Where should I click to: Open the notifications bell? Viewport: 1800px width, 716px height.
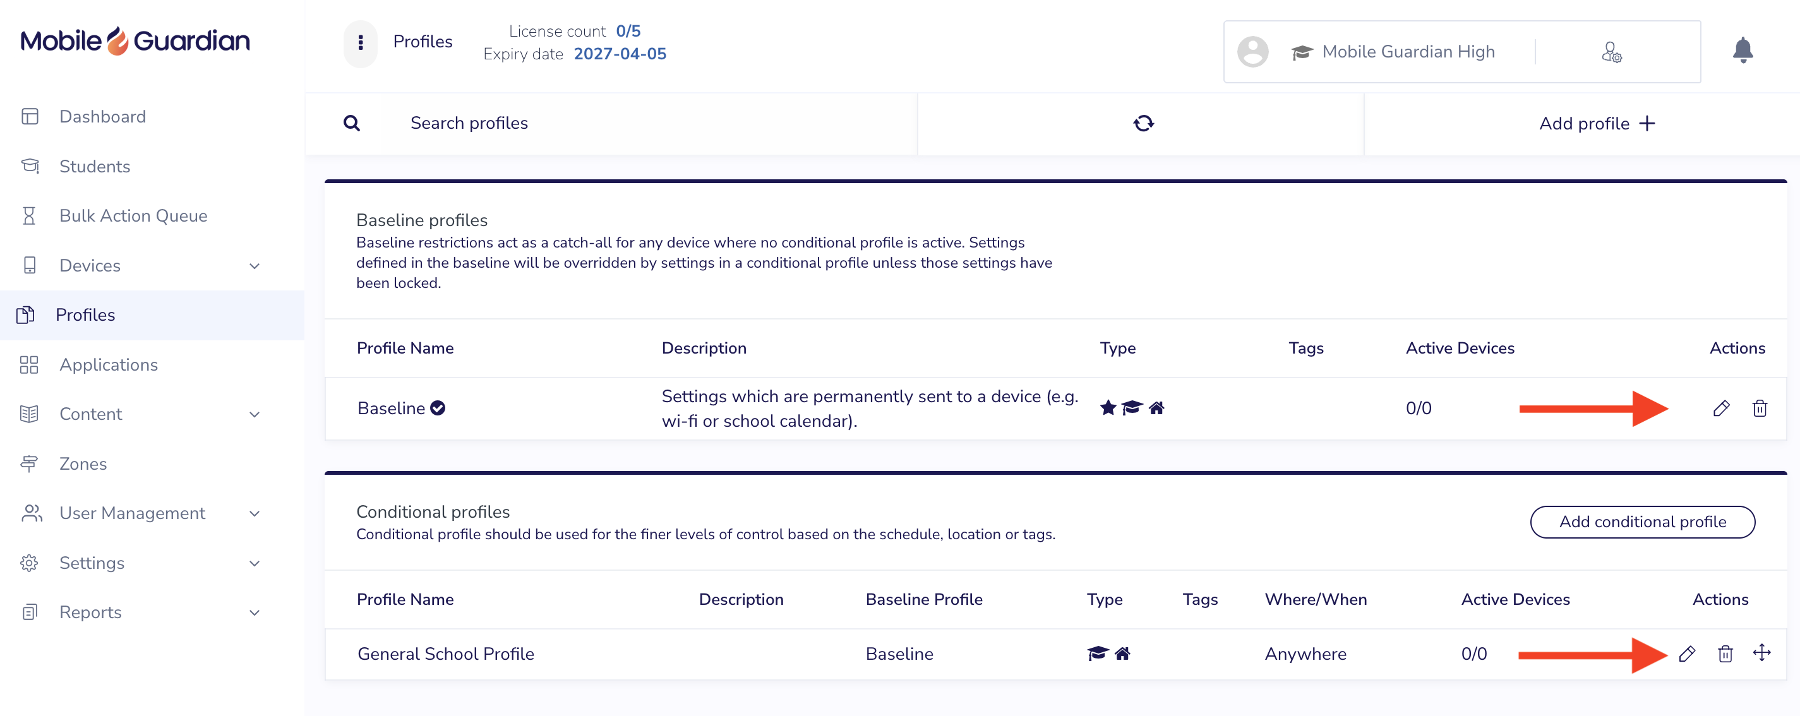click(1743, 51)
